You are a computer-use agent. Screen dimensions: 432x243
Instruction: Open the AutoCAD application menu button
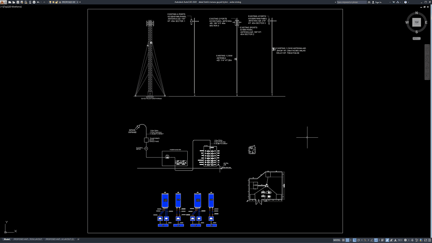(x=3, y=2)
